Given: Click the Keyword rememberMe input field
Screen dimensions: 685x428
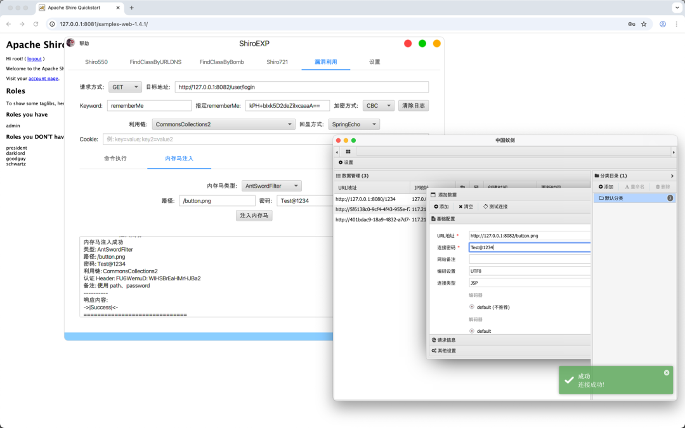Looking at the screenshot, I should [149, 106].
